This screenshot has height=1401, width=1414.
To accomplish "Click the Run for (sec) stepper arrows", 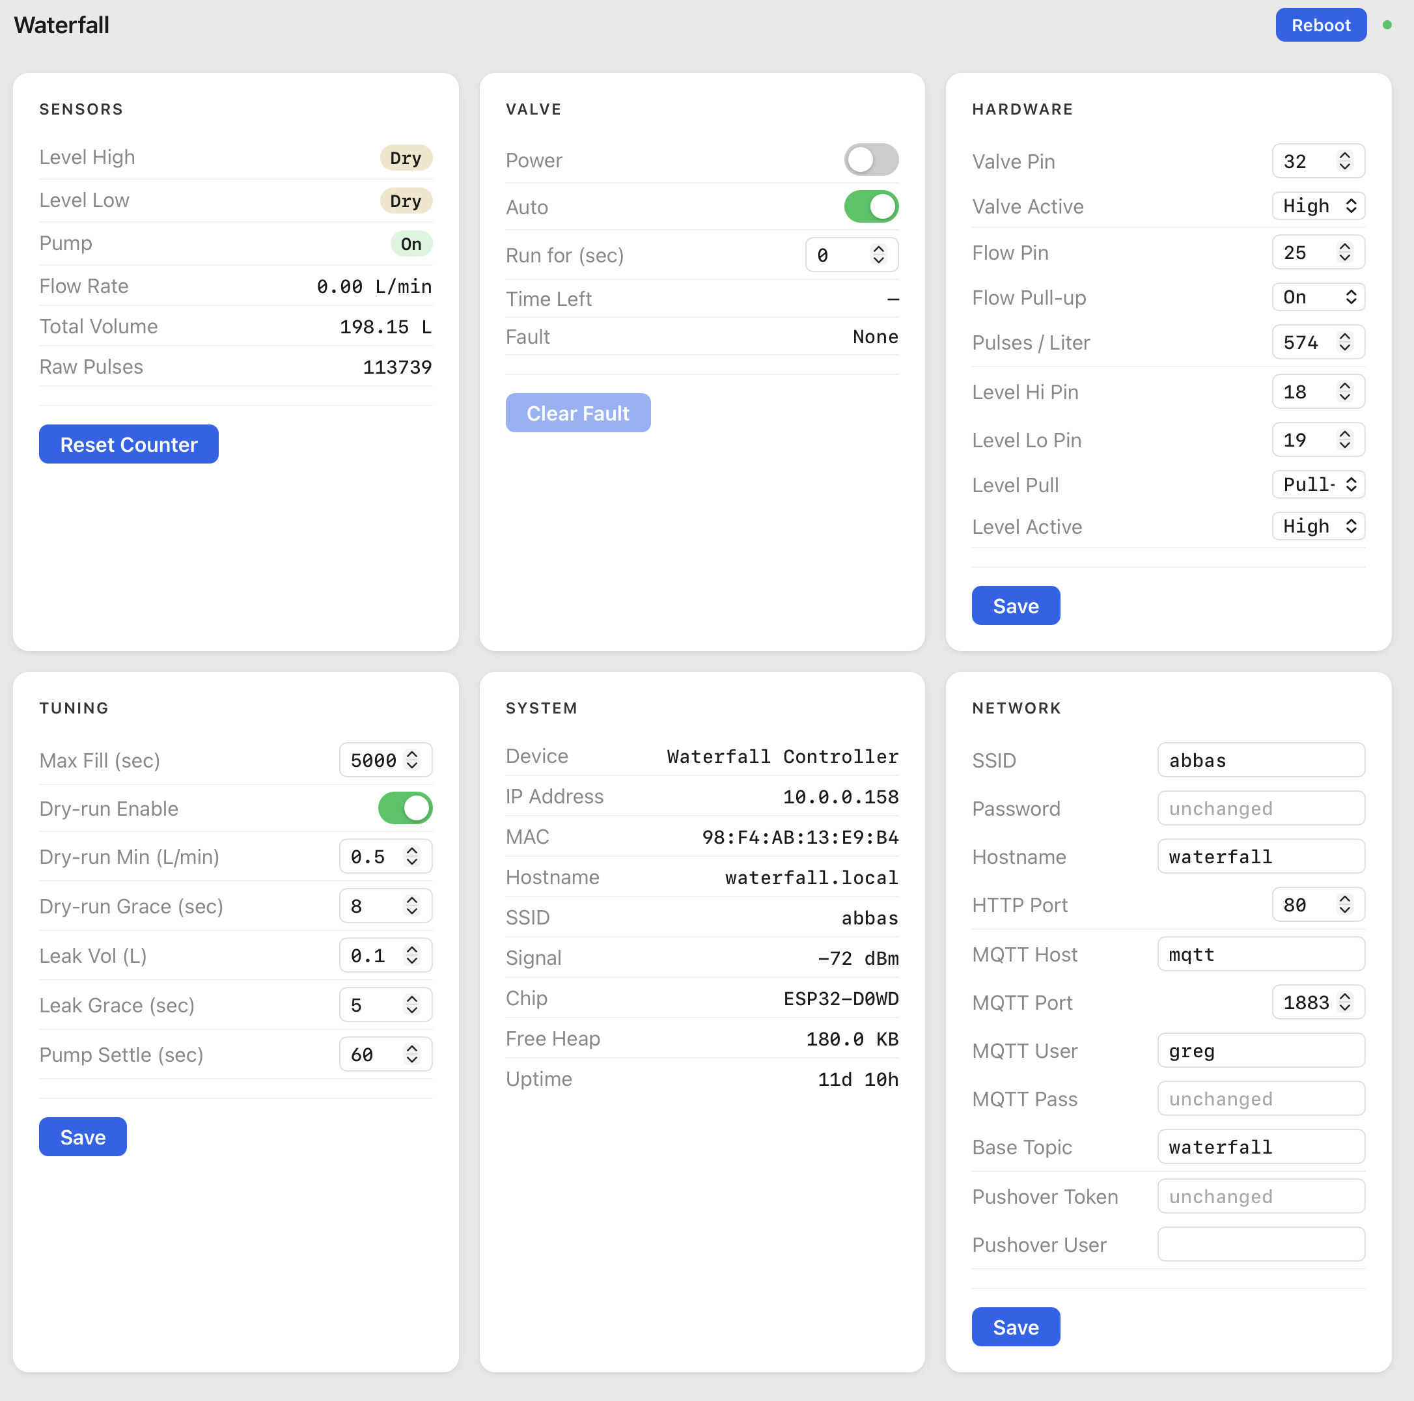I will 878,255.
